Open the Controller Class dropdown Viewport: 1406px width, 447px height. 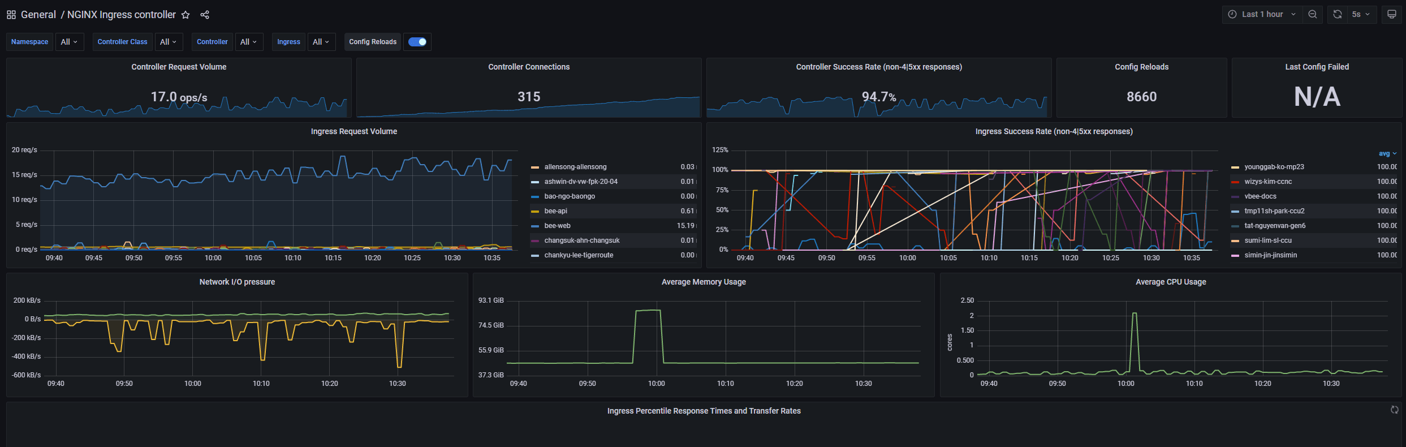tap(169, 42)
